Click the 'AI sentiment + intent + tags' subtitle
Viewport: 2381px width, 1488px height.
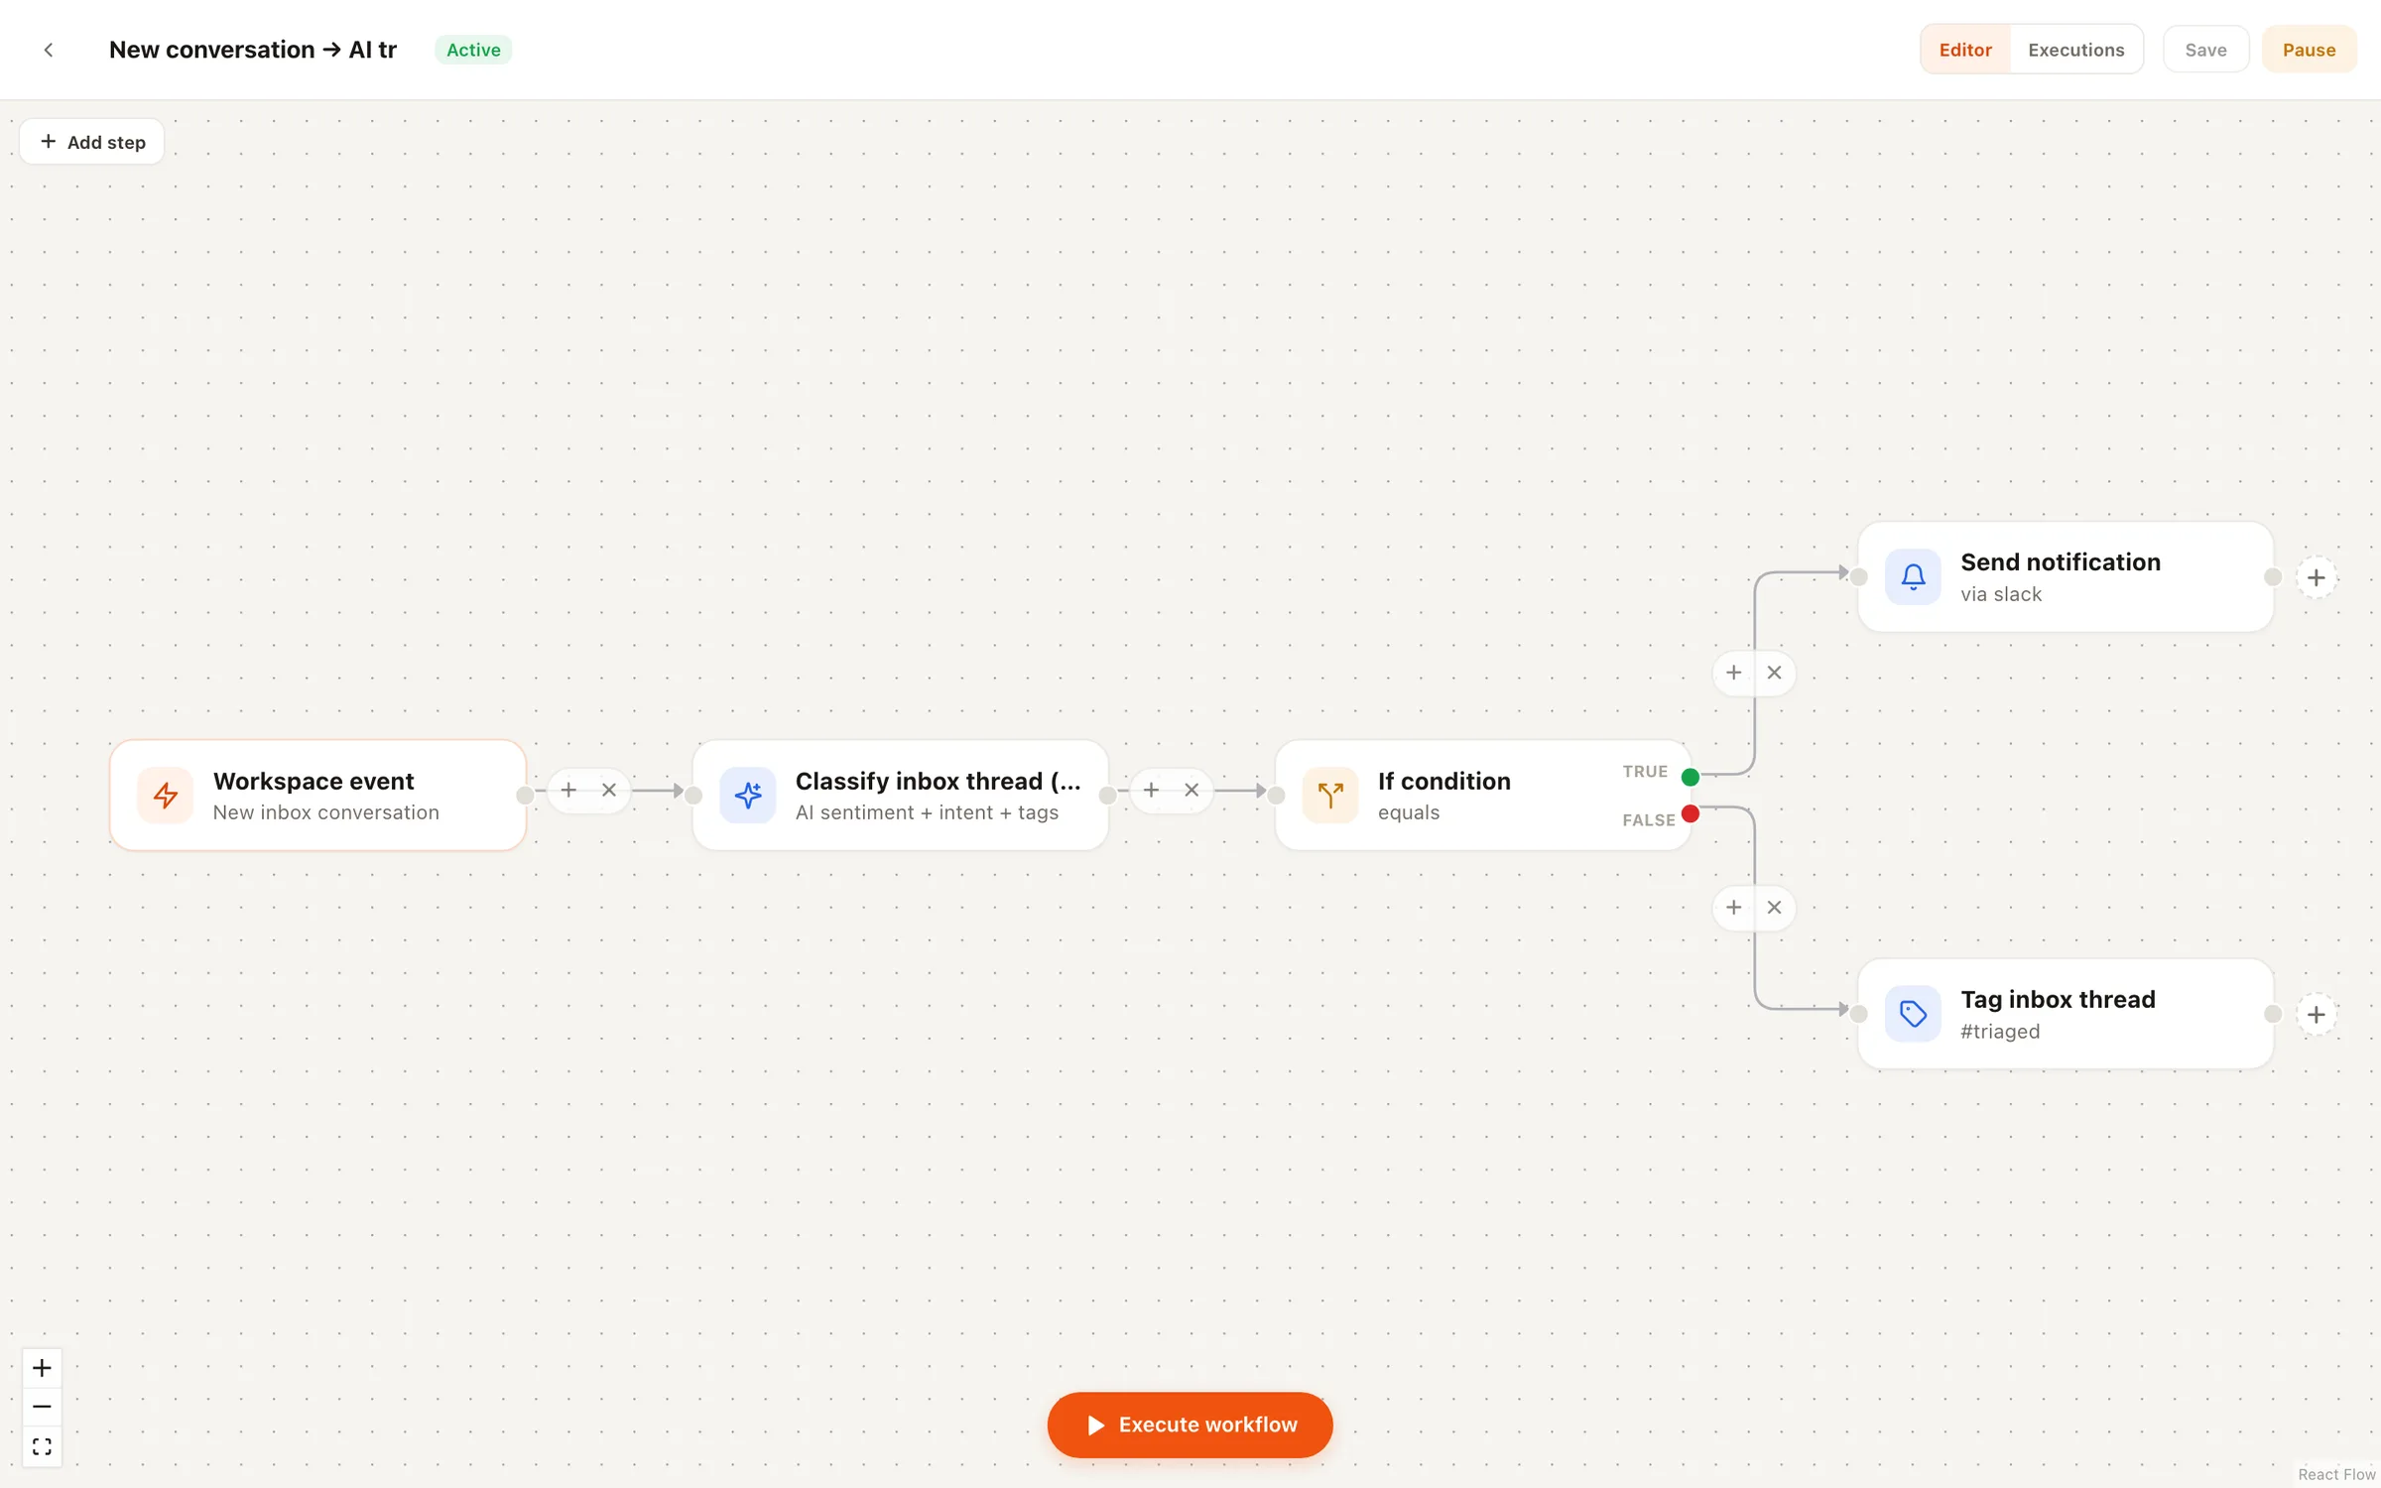927,812
